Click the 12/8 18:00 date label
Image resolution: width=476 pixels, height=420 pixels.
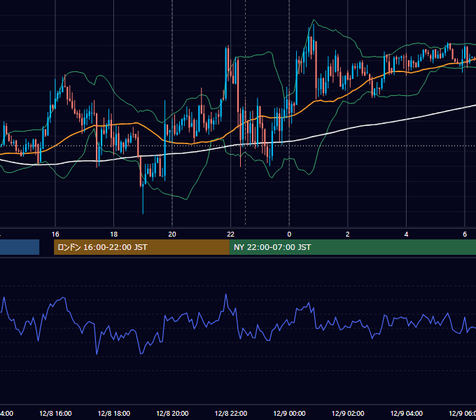tap(114, 413)
